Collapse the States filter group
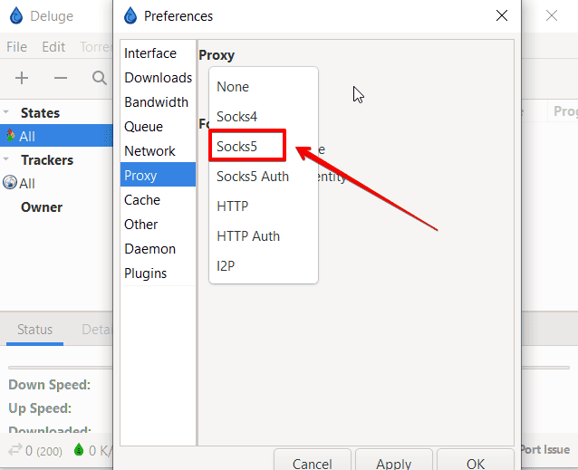This screenshot has height=470, width=578. point(7,112)
